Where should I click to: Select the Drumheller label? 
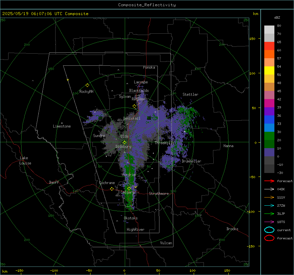tap(191, 161)
